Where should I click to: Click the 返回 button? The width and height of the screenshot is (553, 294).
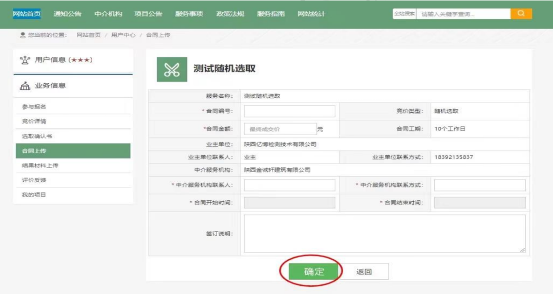coord(364,271)
